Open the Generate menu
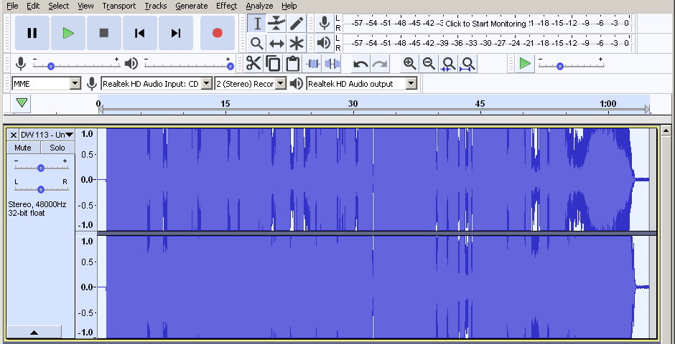 click(x=192, y=6)
